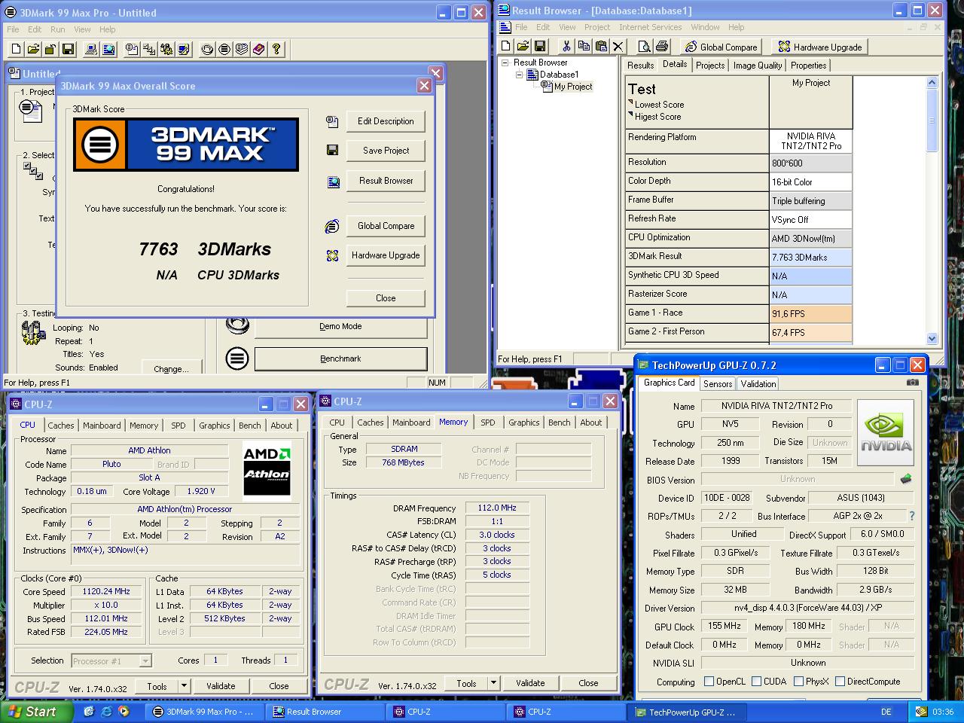Click the Result Browser monitor icon in score dialog
The image size is (964, 723).
tap(332, 182)
